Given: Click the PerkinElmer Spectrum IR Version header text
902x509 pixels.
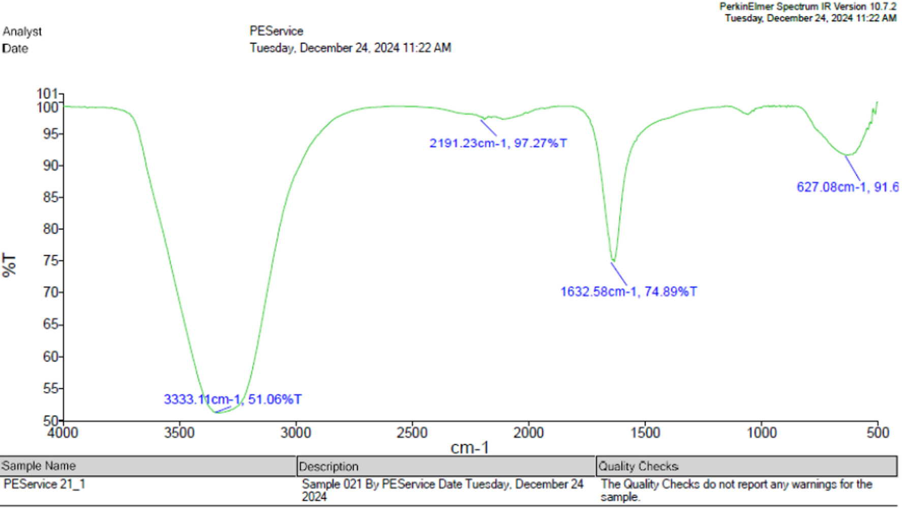Looking at the screenshot, I should pyautogui.click(x=807, y=7).
